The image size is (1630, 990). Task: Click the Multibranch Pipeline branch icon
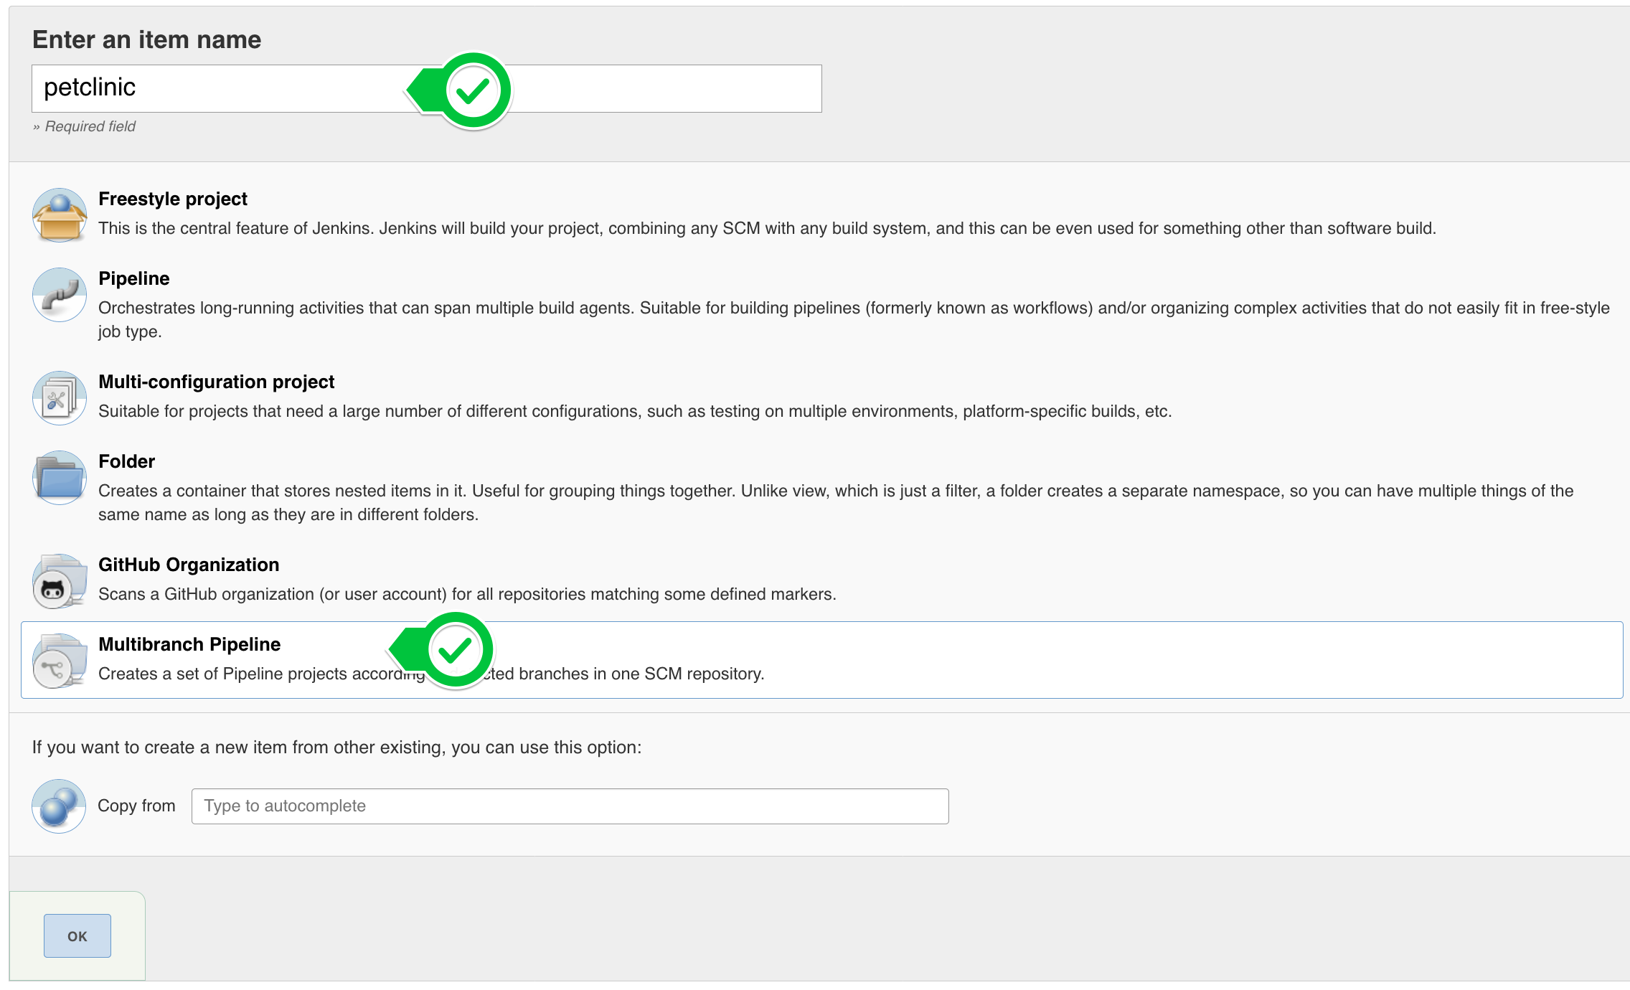[x=59, y=661]
